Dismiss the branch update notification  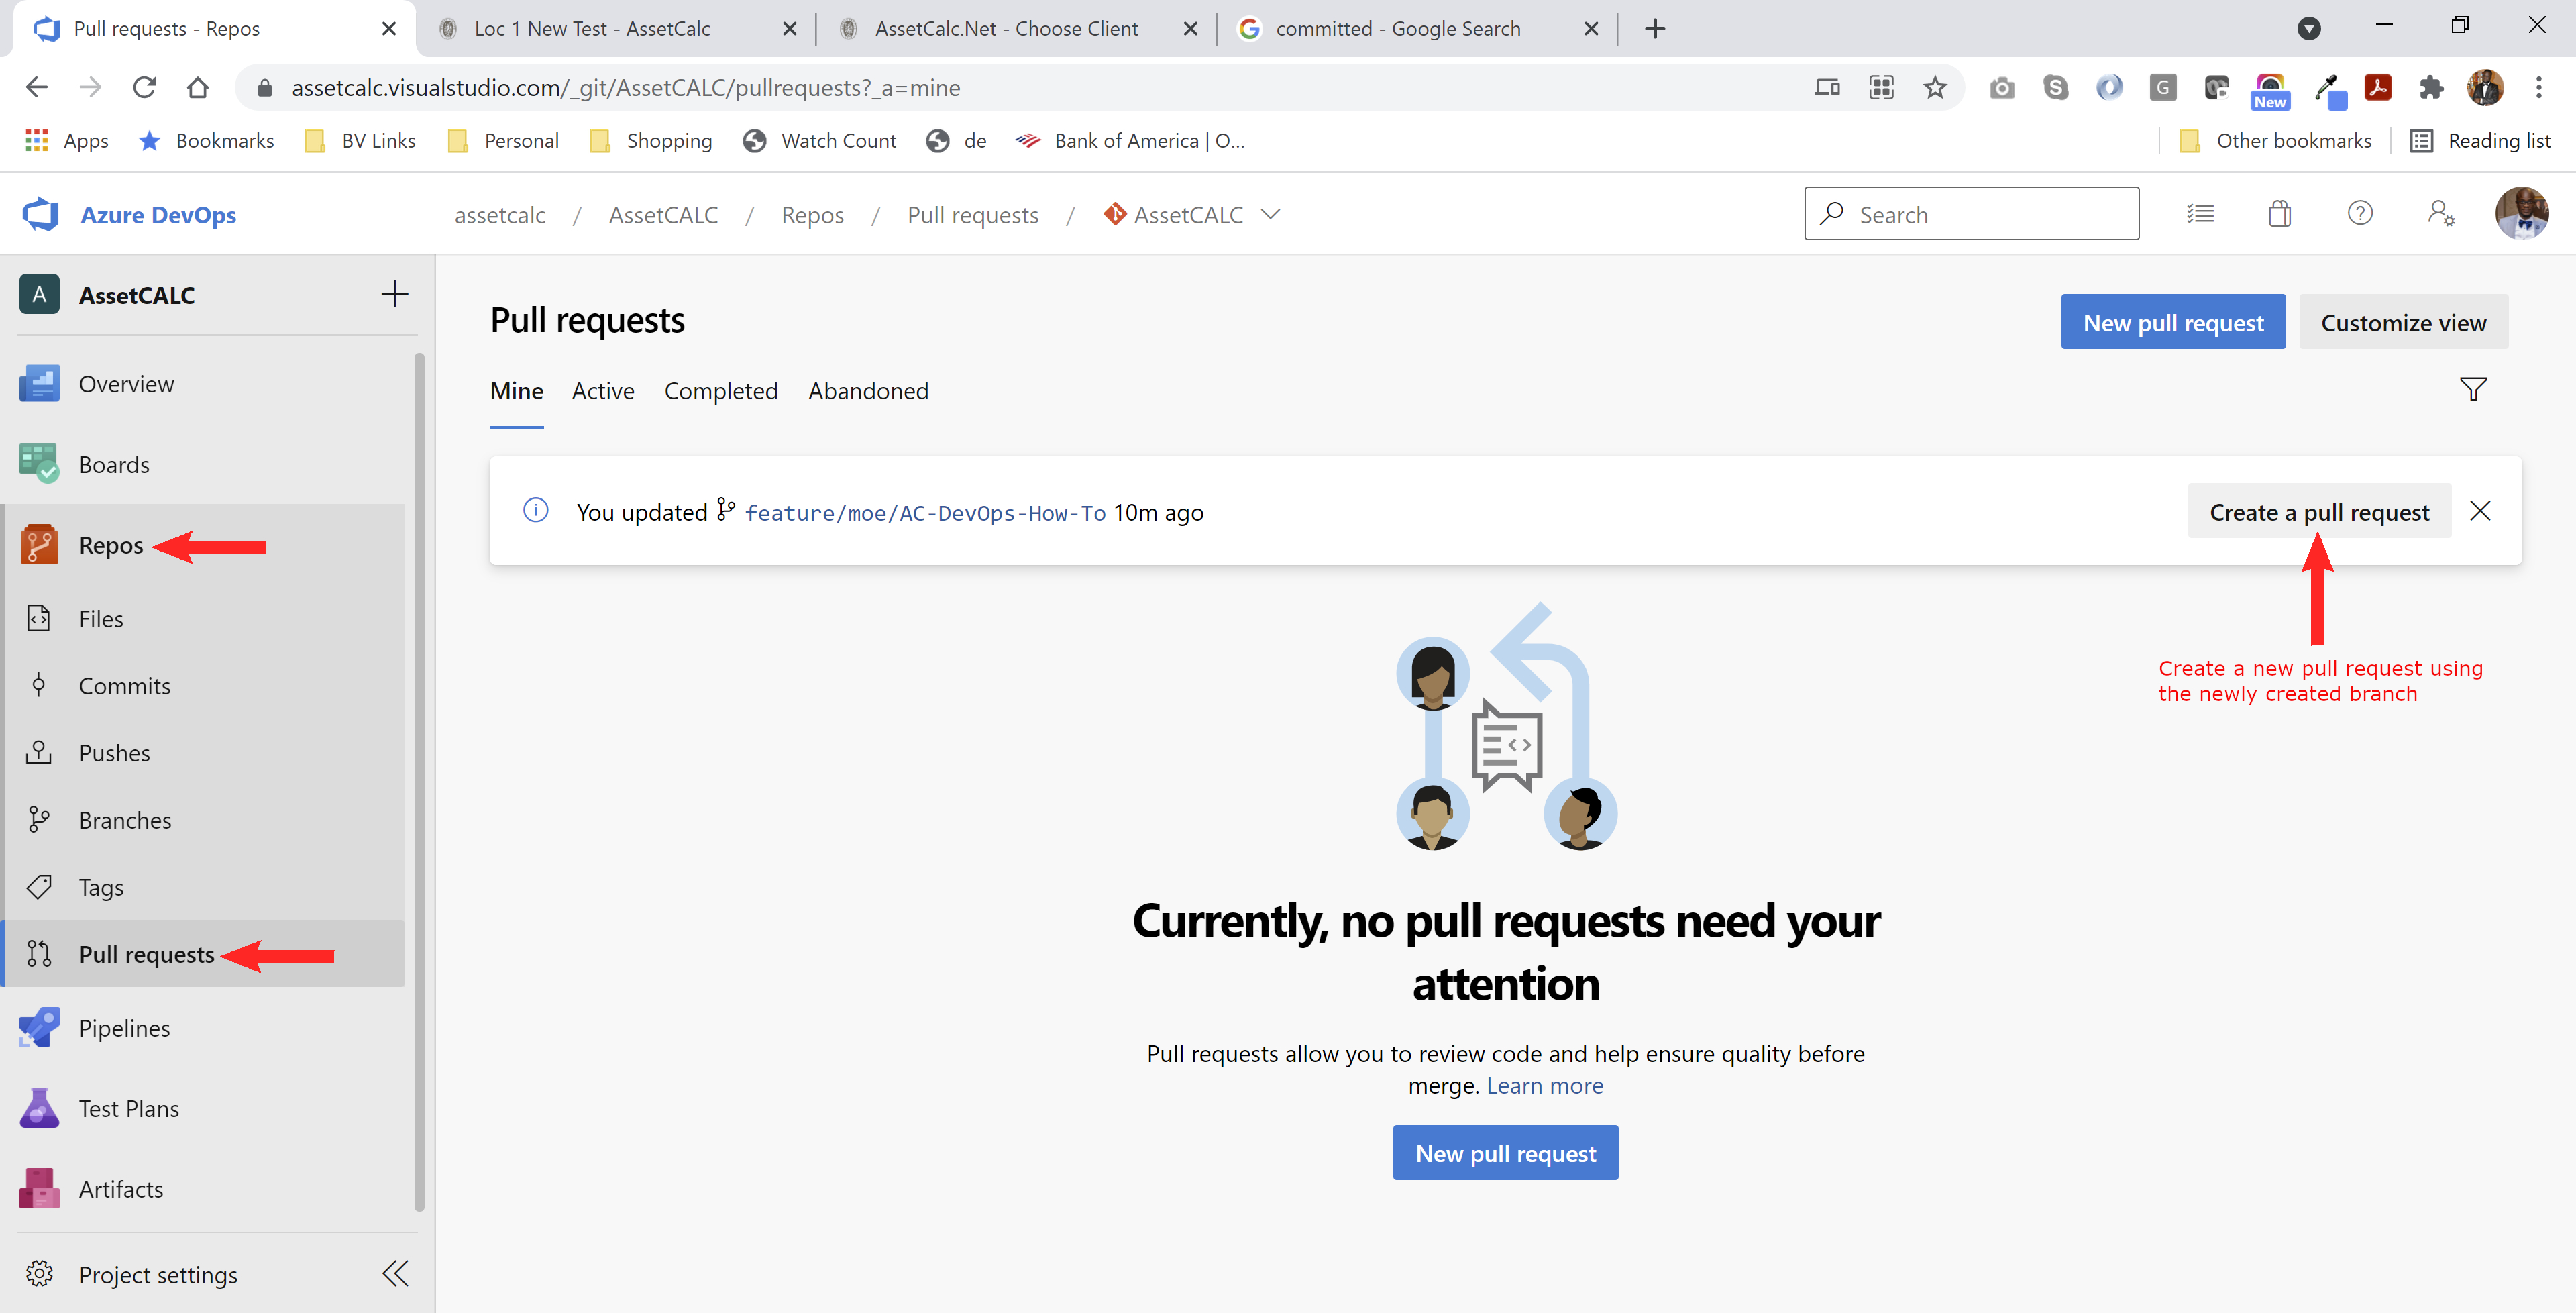(2480, 511)
